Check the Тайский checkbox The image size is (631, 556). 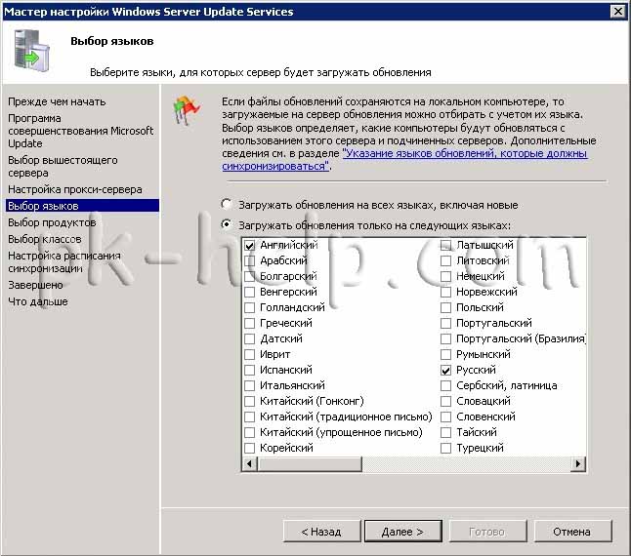coord(445,432)
